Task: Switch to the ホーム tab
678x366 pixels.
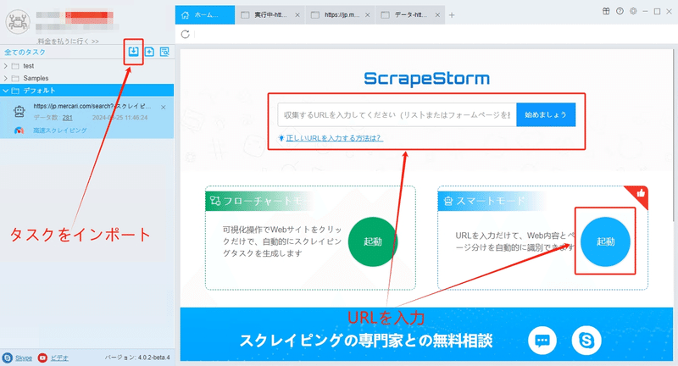Action: coord(205,15)
